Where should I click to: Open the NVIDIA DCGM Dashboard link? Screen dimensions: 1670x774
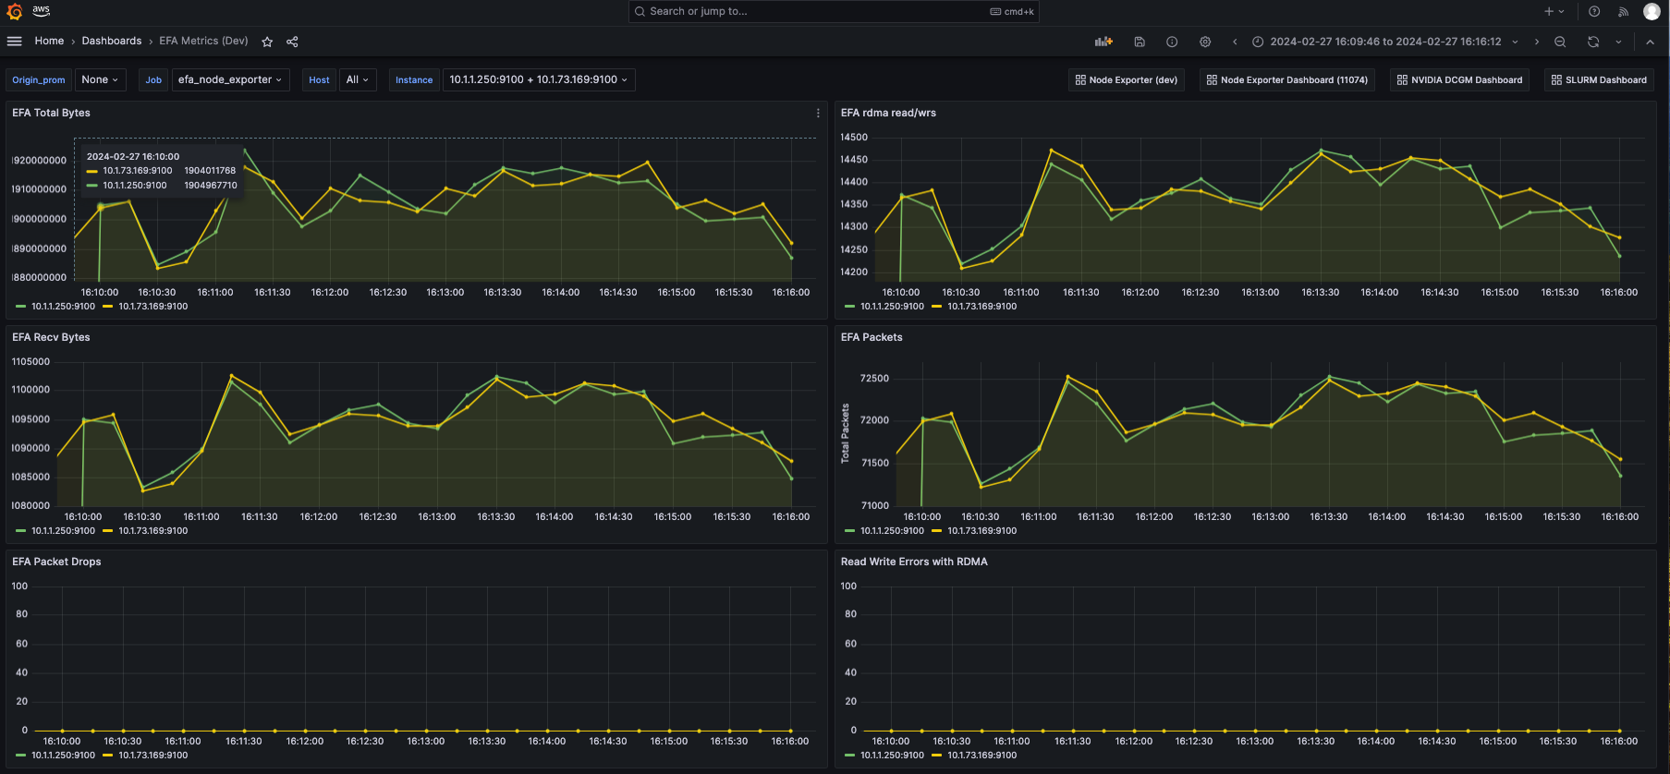pyautogui.click(x=1459, y=80)
